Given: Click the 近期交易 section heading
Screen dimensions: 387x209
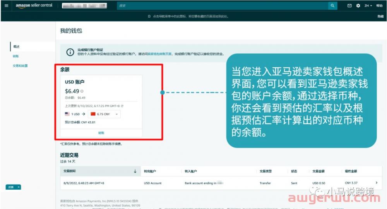Looking at the screenshot, I should tap(69, 155).
